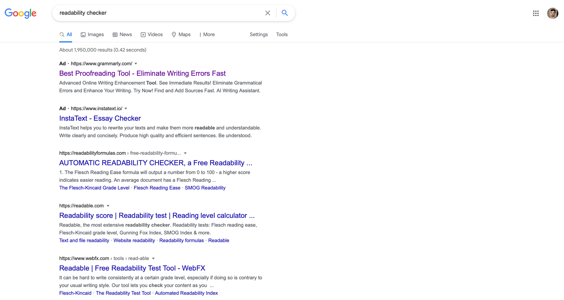Screen dimensions: 564x300
Task: Clear the search query with the X
Action: tap(267, 13)
